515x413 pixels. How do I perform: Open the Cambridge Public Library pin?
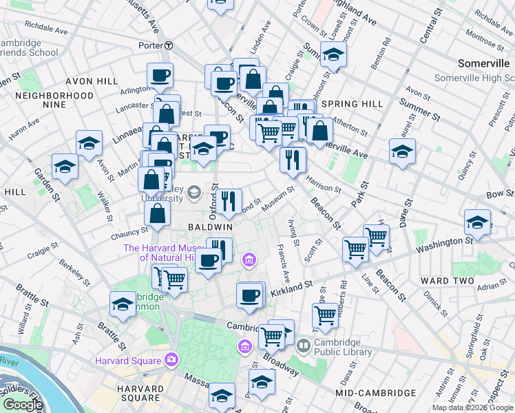click(304, 347)
